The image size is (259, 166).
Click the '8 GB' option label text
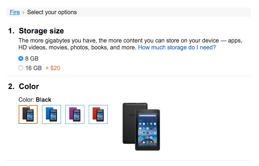click(32, 58)
